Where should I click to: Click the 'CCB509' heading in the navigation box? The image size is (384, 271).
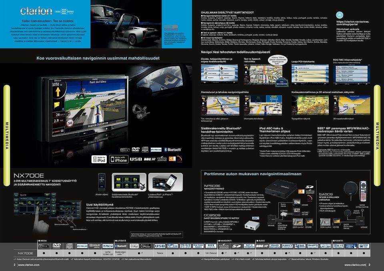212,215
